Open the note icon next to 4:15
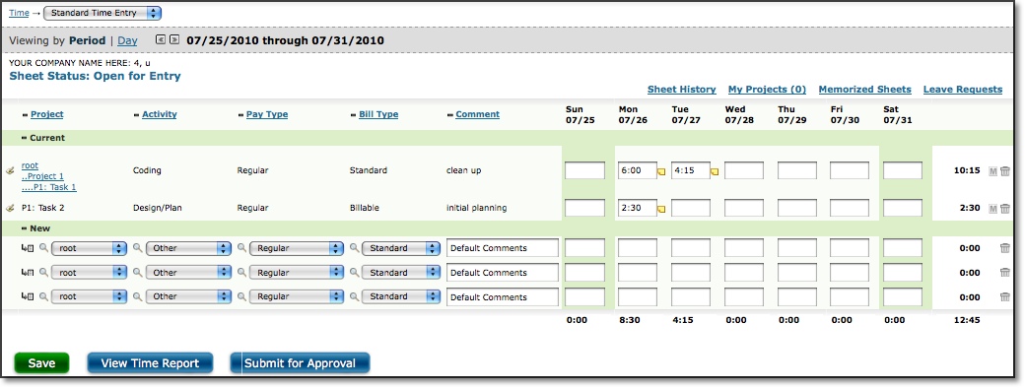 click(x=715, y=171)
